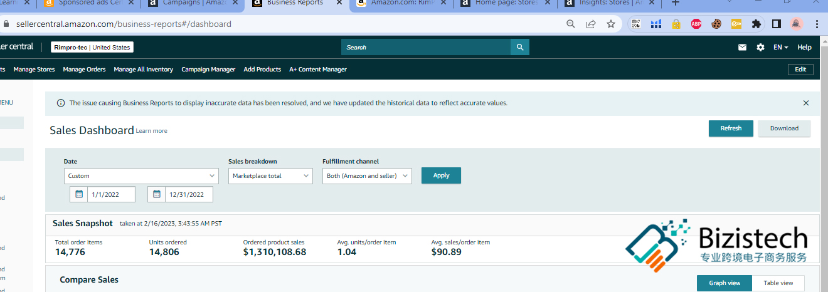Click the Total order items value 14,776
The height and width of the screenshot is (292, 828).
[70, 252]
